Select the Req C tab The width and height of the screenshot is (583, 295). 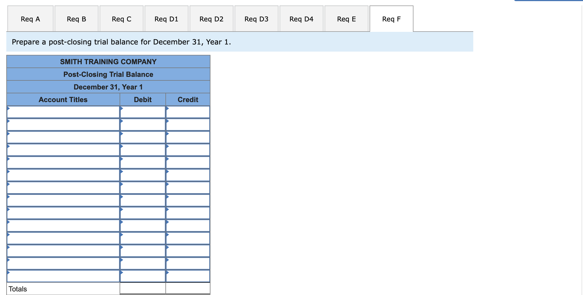pos(121,18)
